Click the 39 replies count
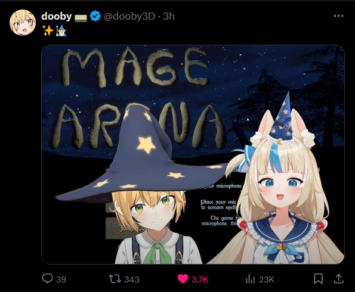 [61, 279]
